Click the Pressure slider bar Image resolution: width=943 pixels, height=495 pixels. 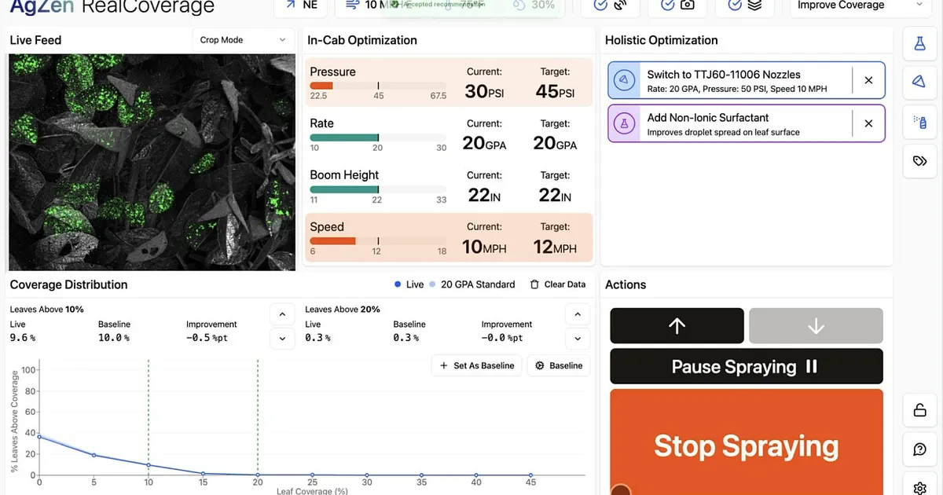[378, 86]
